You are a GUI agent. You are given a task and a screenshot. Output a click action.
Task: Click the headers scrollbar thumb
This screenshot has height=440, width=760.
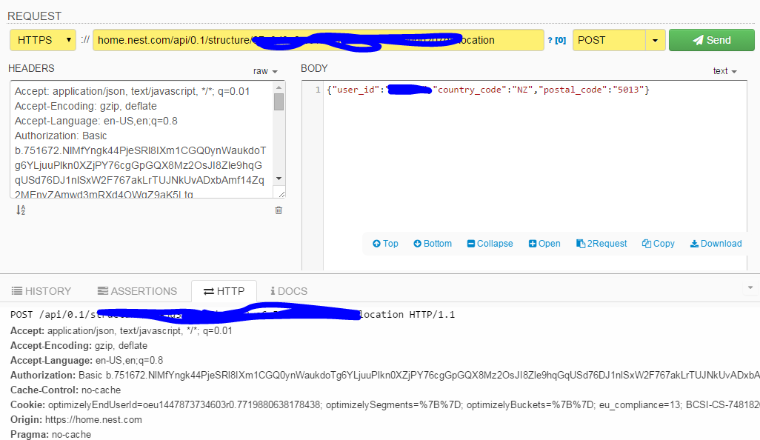(x=279, y=101)
